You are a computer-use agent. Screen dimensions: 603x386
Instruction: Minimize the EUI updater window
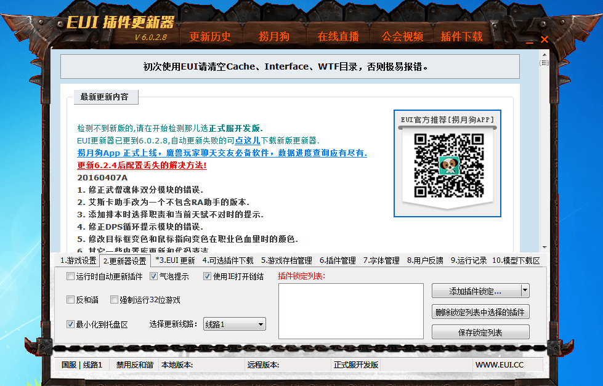530,40
